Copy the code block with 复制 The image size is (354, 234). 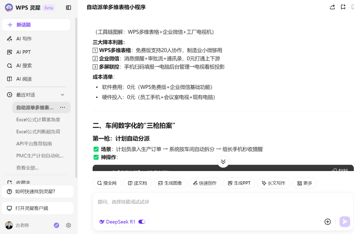[340, 170]
